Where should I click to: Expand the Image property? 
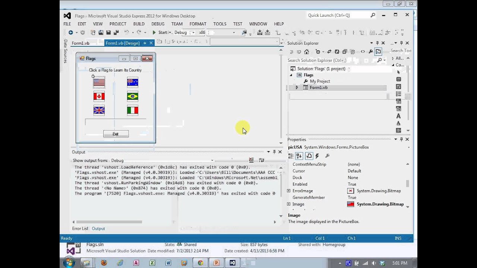[x=289, y=204]
